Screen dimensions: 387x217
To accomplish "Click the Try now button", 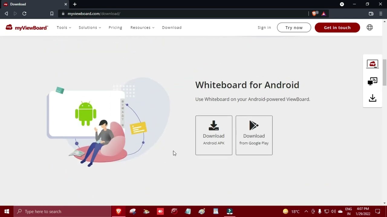I will pos(294,27).
